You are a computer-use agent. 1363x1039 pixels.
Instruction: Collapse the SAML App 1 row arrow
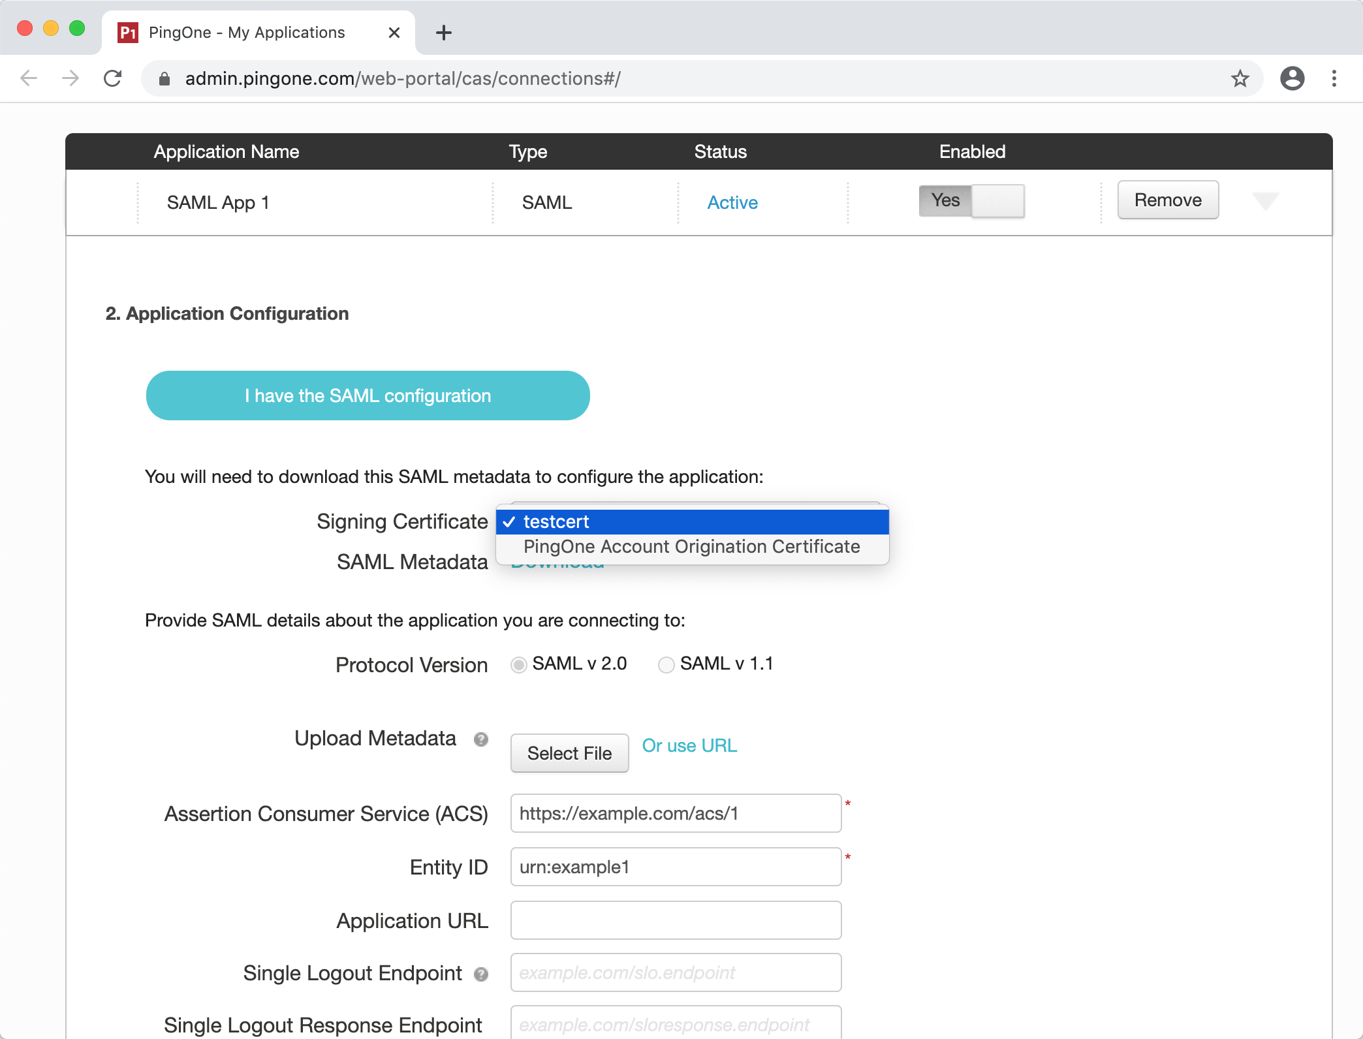point(1265,201)
